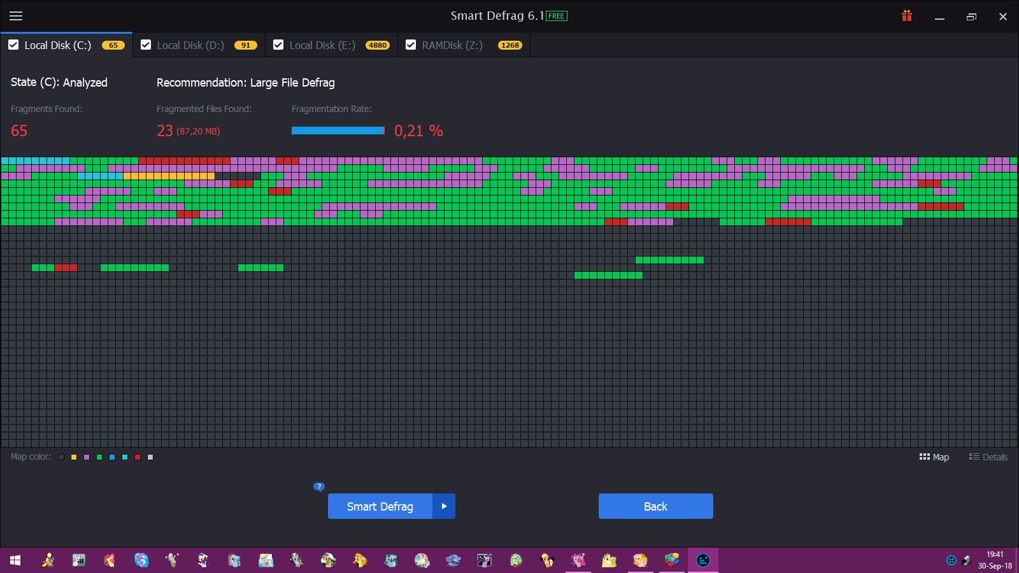
Task: Click the 4880 badge on Local Disk (E:)
Action: click(378, 45)
